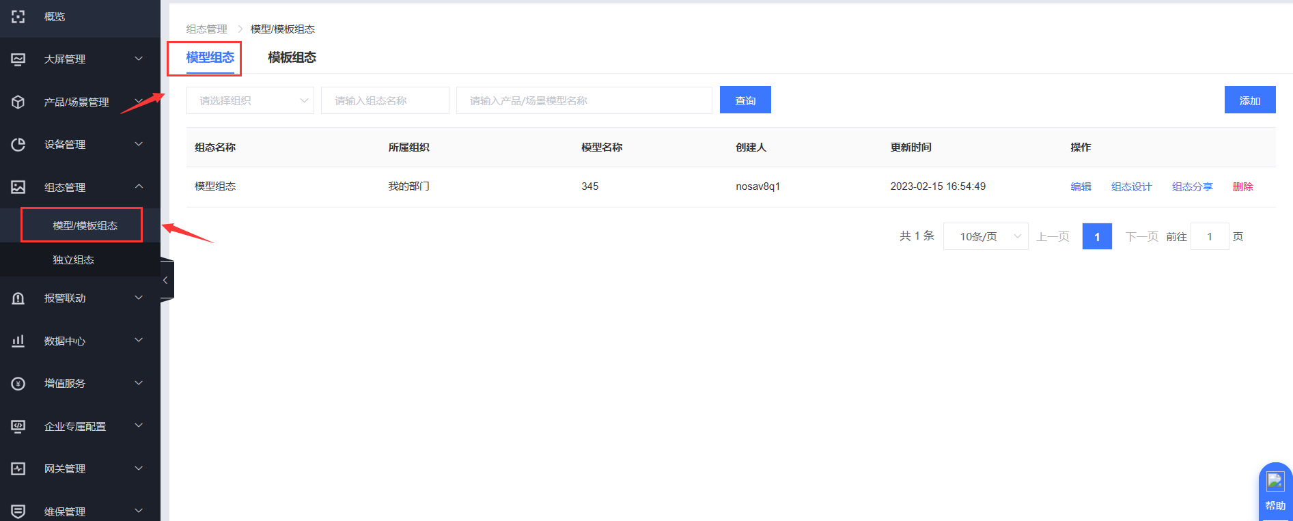
Task: Click the 设备管理 pie chart icon
Action: pyautogui.click(x=18, y=145)
